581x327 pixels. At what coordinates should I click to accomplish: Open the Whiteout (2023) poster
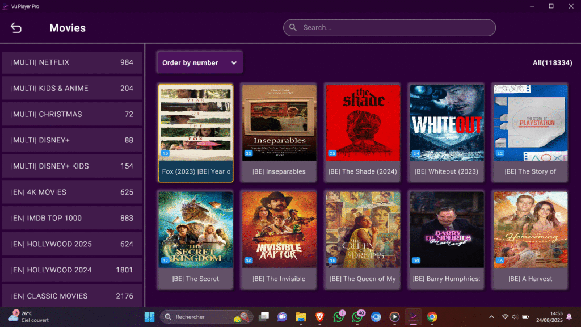click(447, 123)
